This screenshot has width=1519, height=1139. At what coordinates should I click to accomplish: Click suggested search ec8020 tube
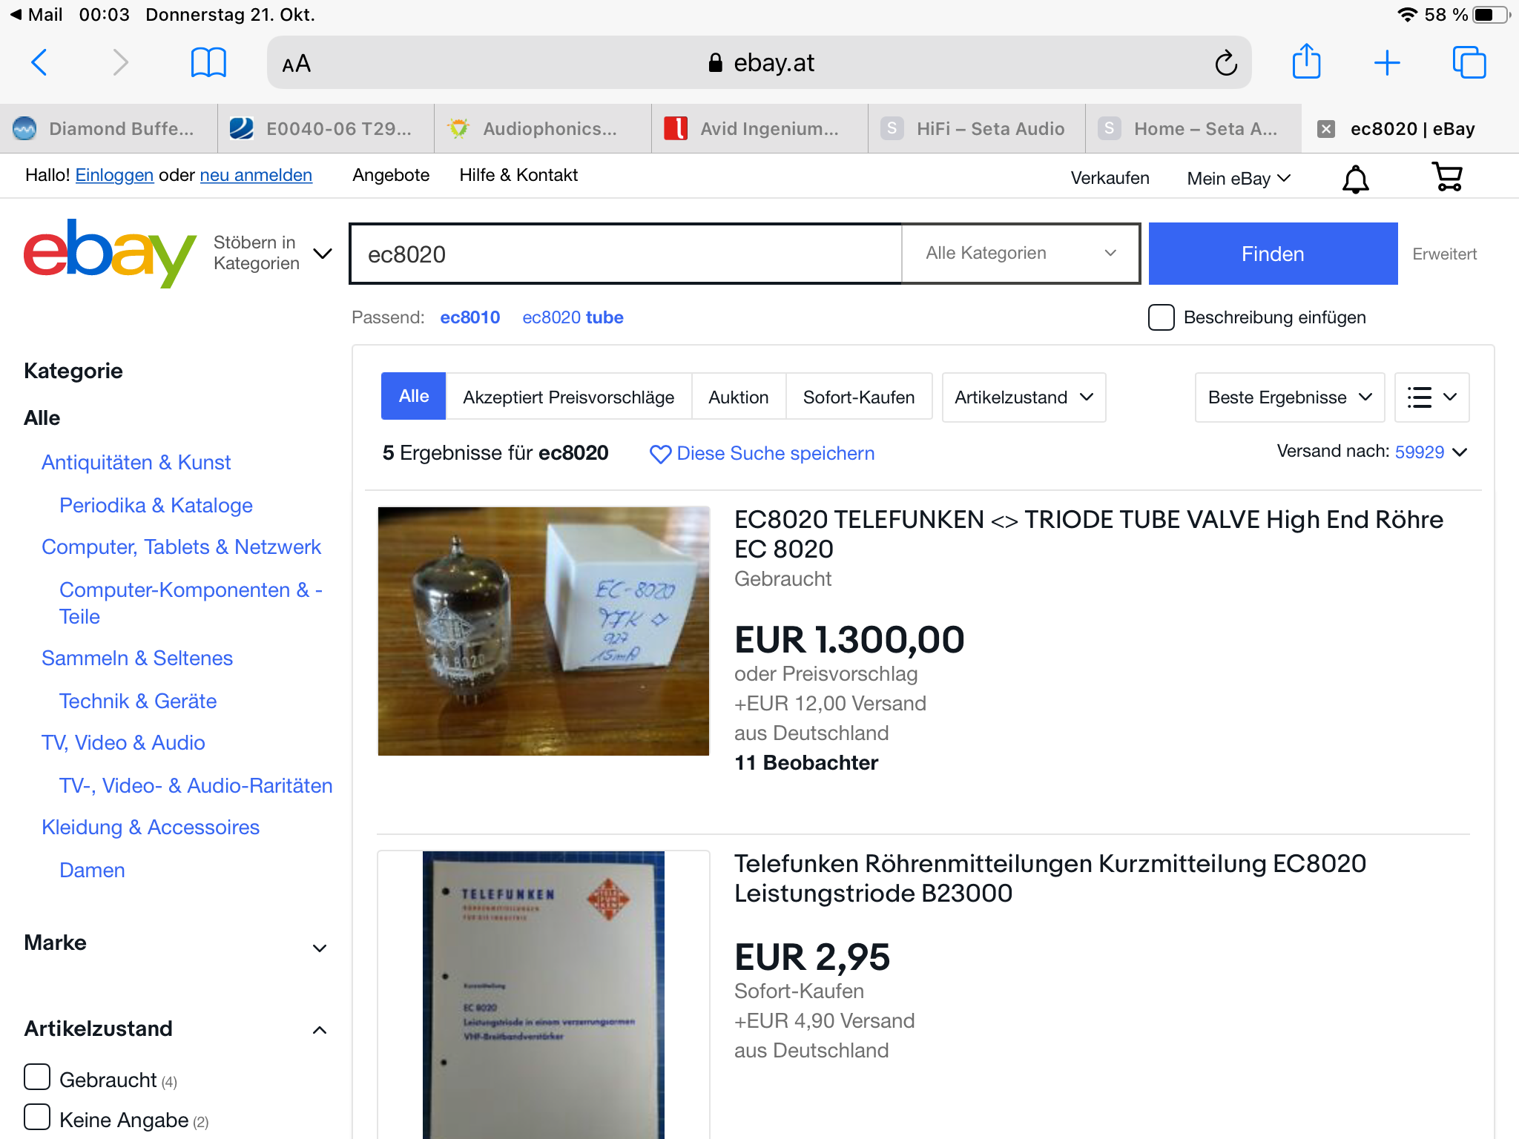point(573,317)
